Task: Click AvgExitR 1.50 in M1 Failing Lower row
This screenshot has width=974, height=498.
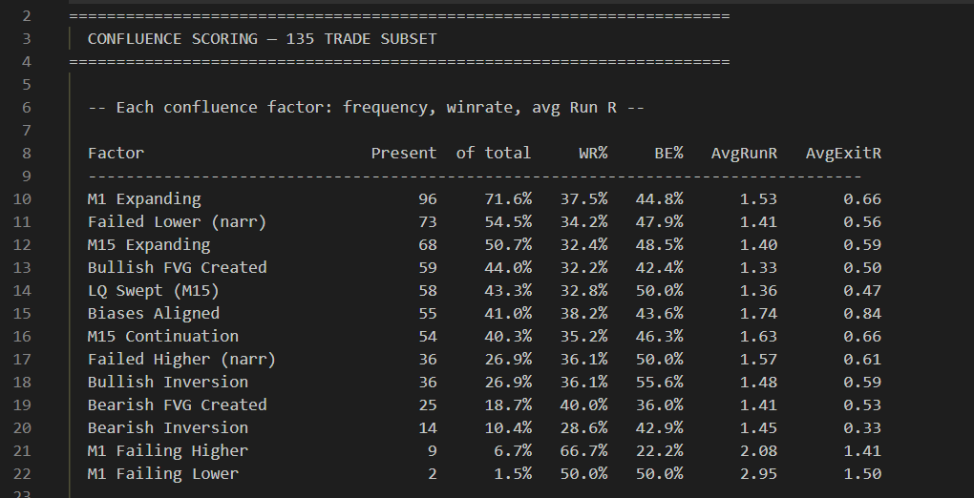Action: (862, 474)
